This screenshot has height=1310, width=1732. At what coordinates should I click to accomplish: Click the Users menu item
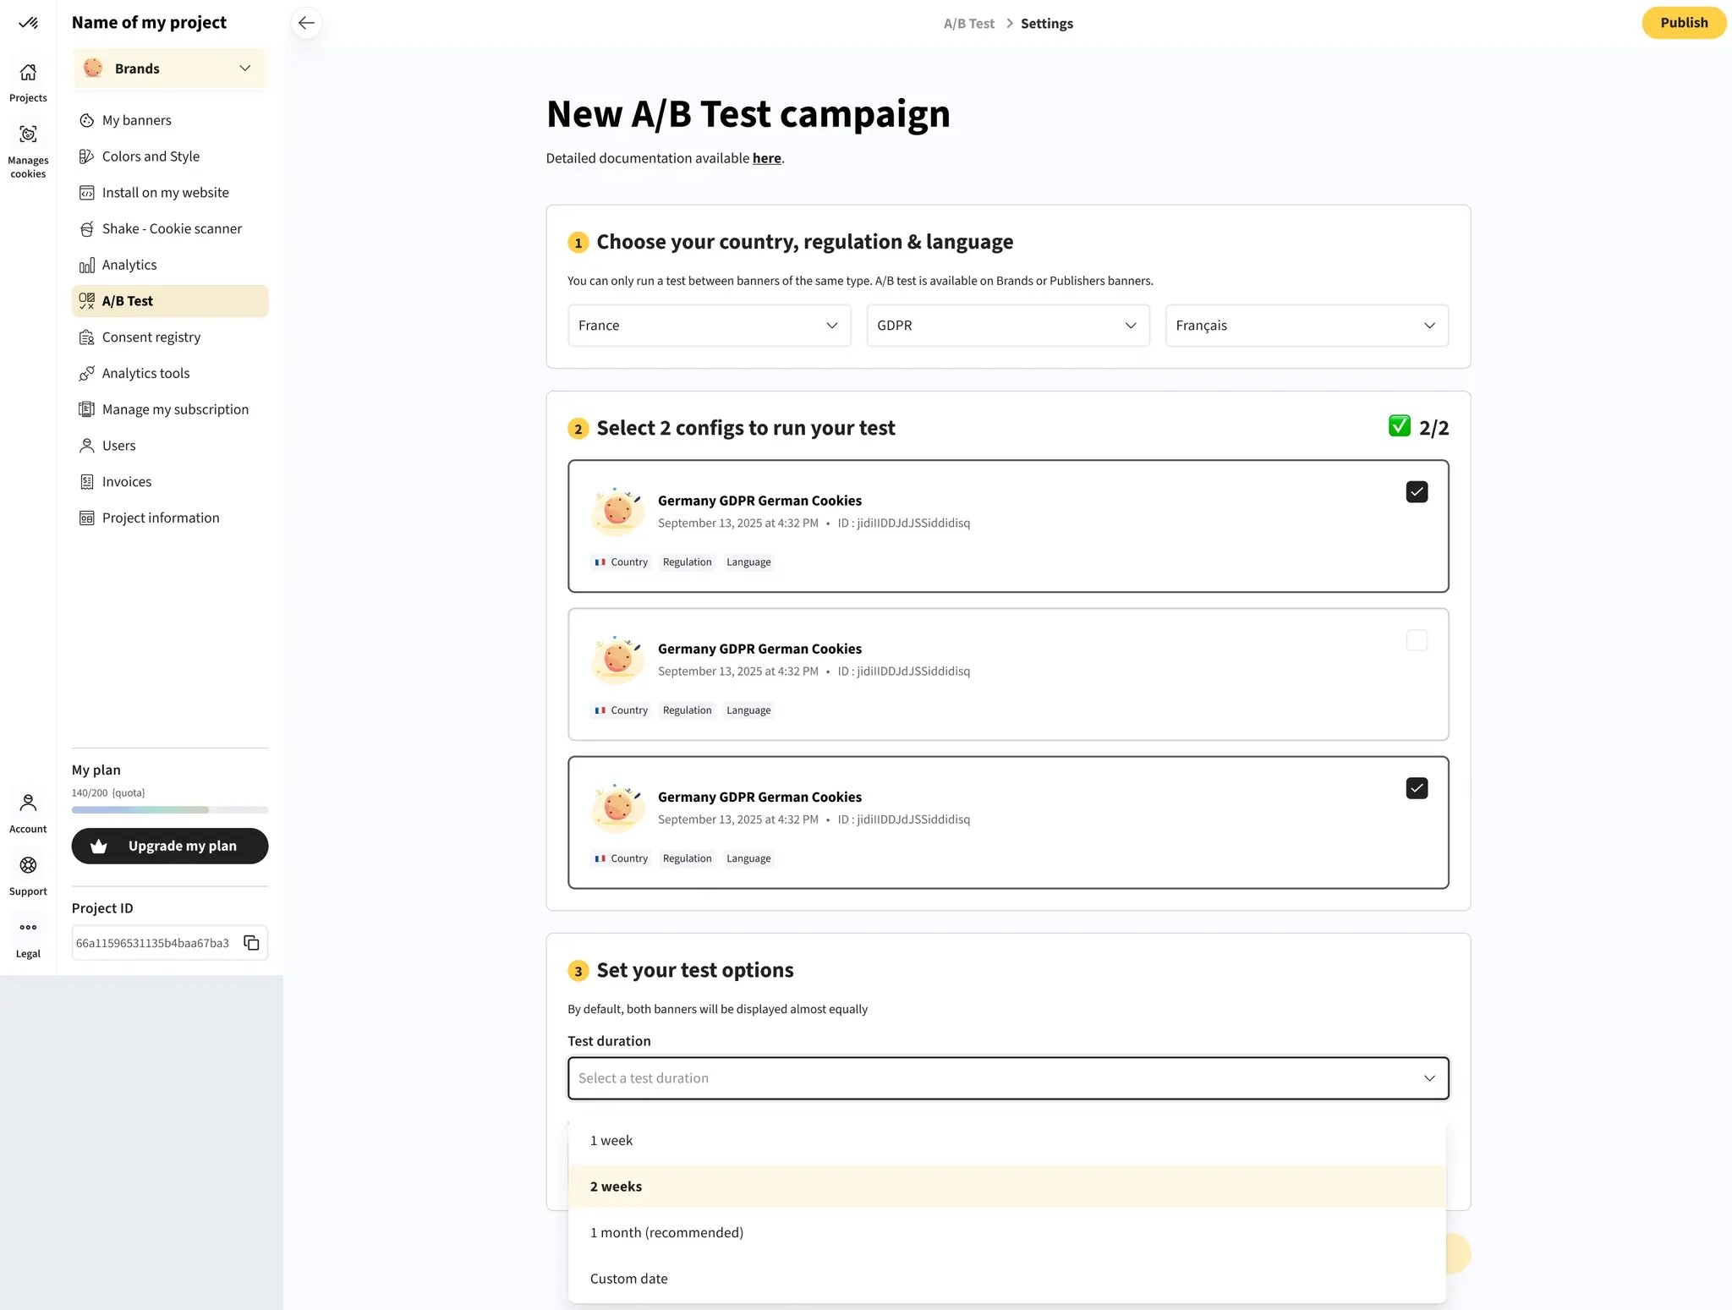pyautogui.click(x=170, y=446)
